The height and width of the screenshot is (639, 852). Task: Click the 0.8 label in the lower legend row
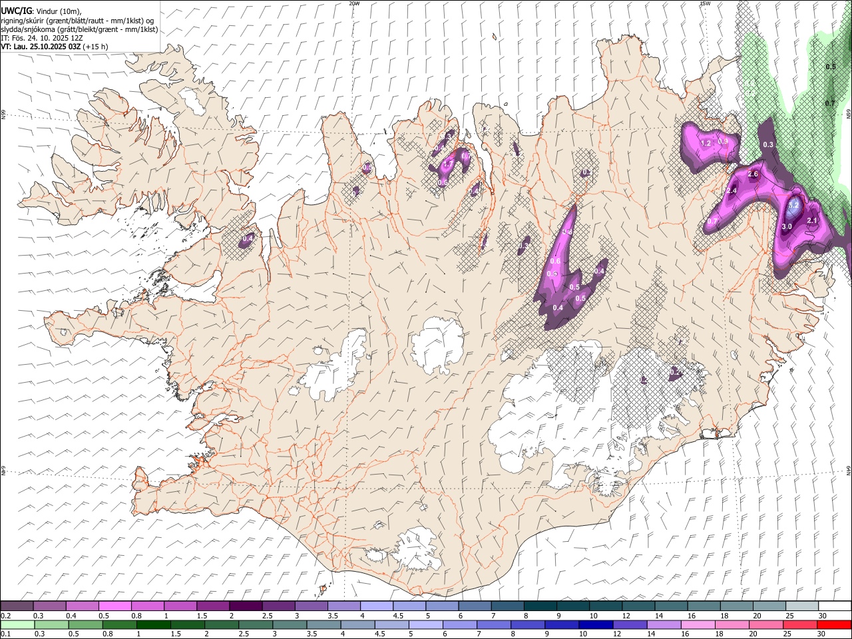tap(108, 634)
